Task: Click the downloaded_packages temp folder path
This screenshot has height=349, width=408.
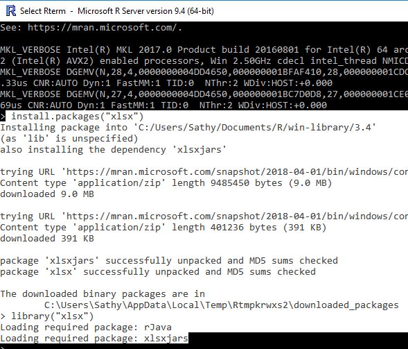Action: [x=222, y=305]
